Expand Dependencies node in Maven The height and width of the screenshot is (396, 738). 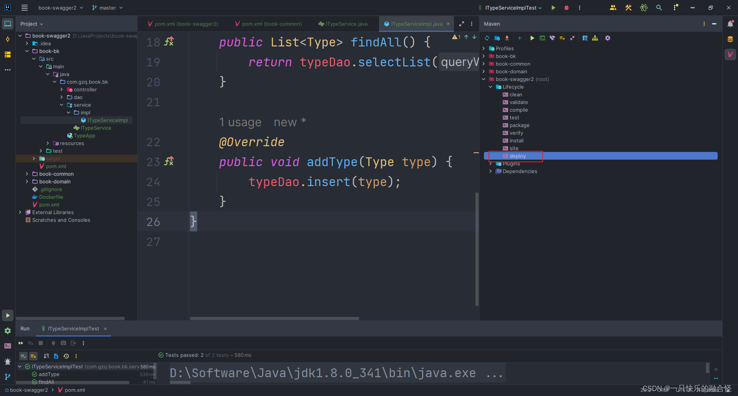click(490, 171)
